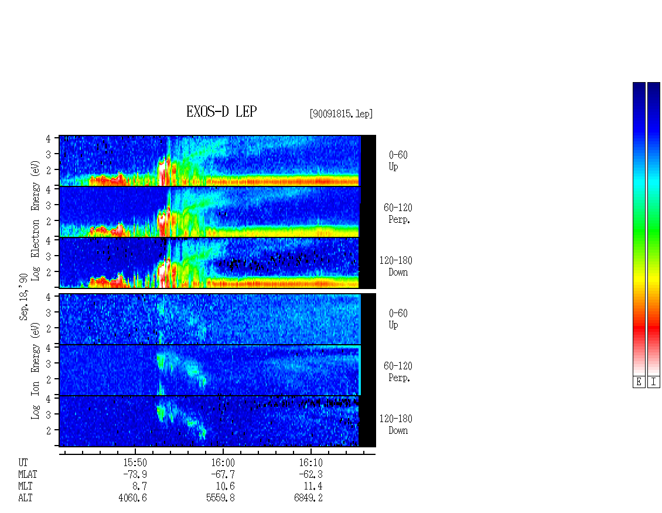The image size is (662, 513).
Task: Click the MLAT value -62.3
Action: pyautogui.click(x=310, y=474)
